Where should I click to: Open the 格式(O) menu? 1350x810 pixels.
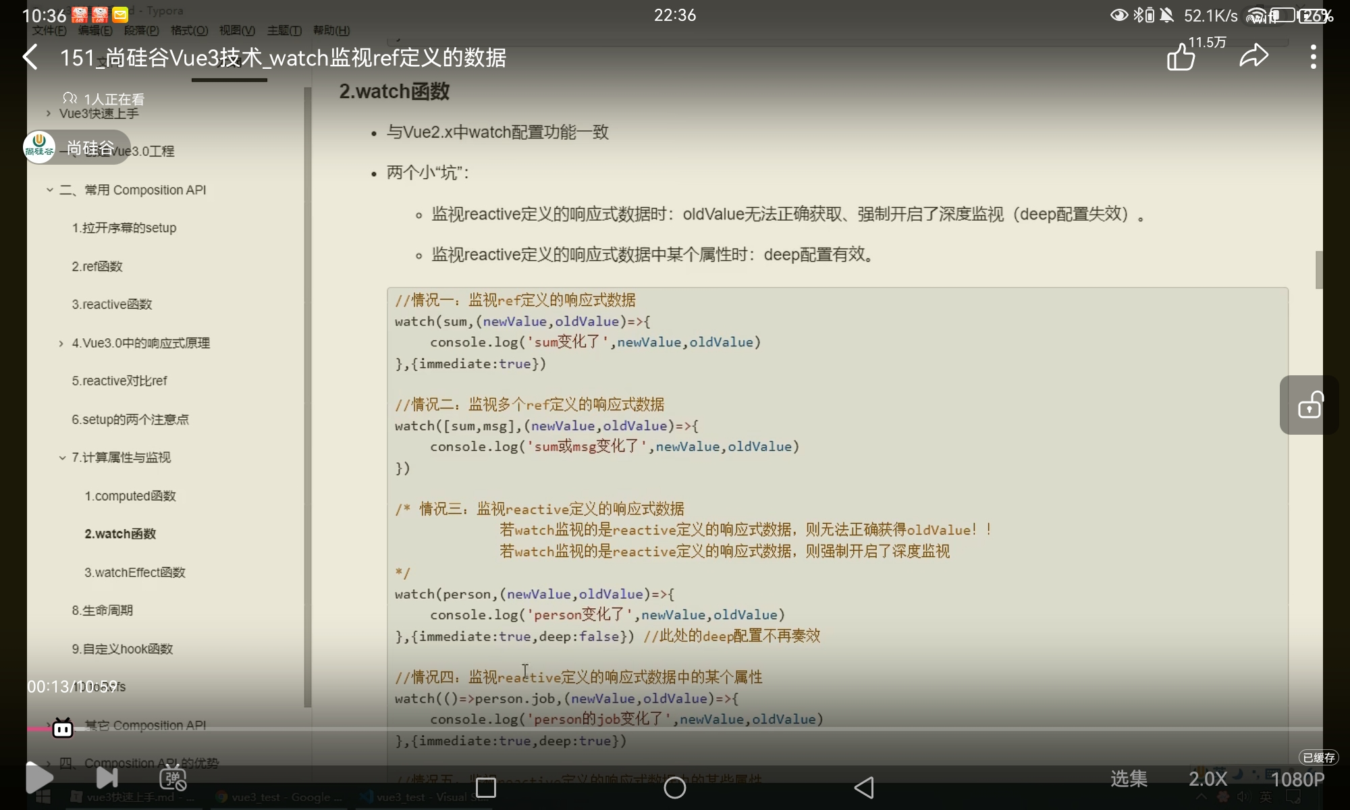click(189, 30)
